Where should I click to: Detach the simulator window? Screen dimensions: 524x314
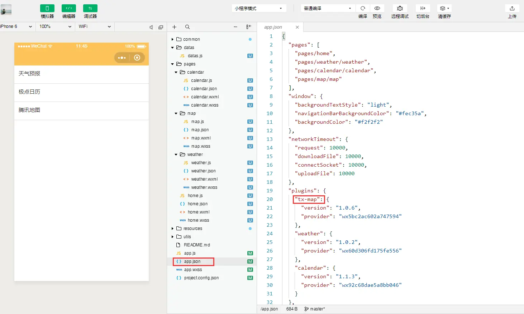pos(161,27)
